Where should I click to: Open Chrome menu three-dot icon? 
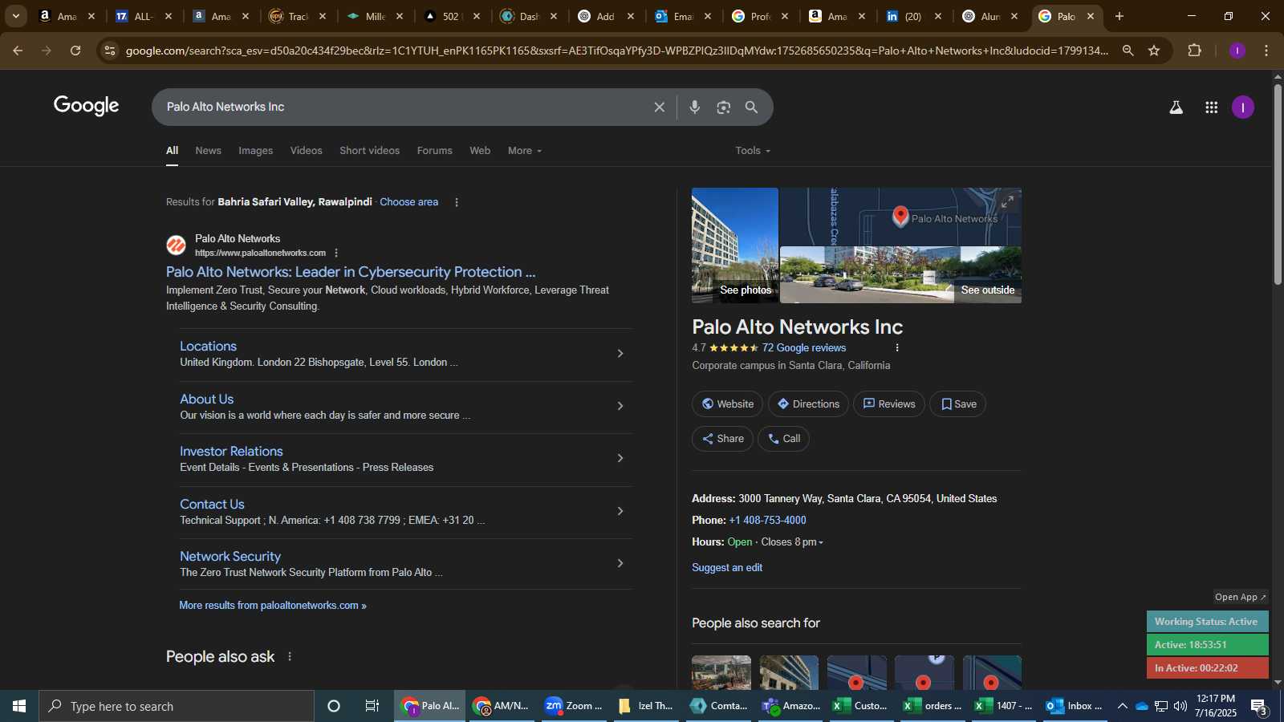coord(1266,51)
